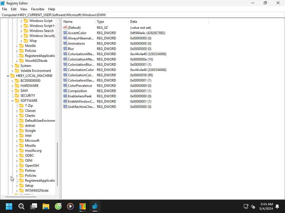
Task: Open the Windows Start menu
Action: coord(9,206)
